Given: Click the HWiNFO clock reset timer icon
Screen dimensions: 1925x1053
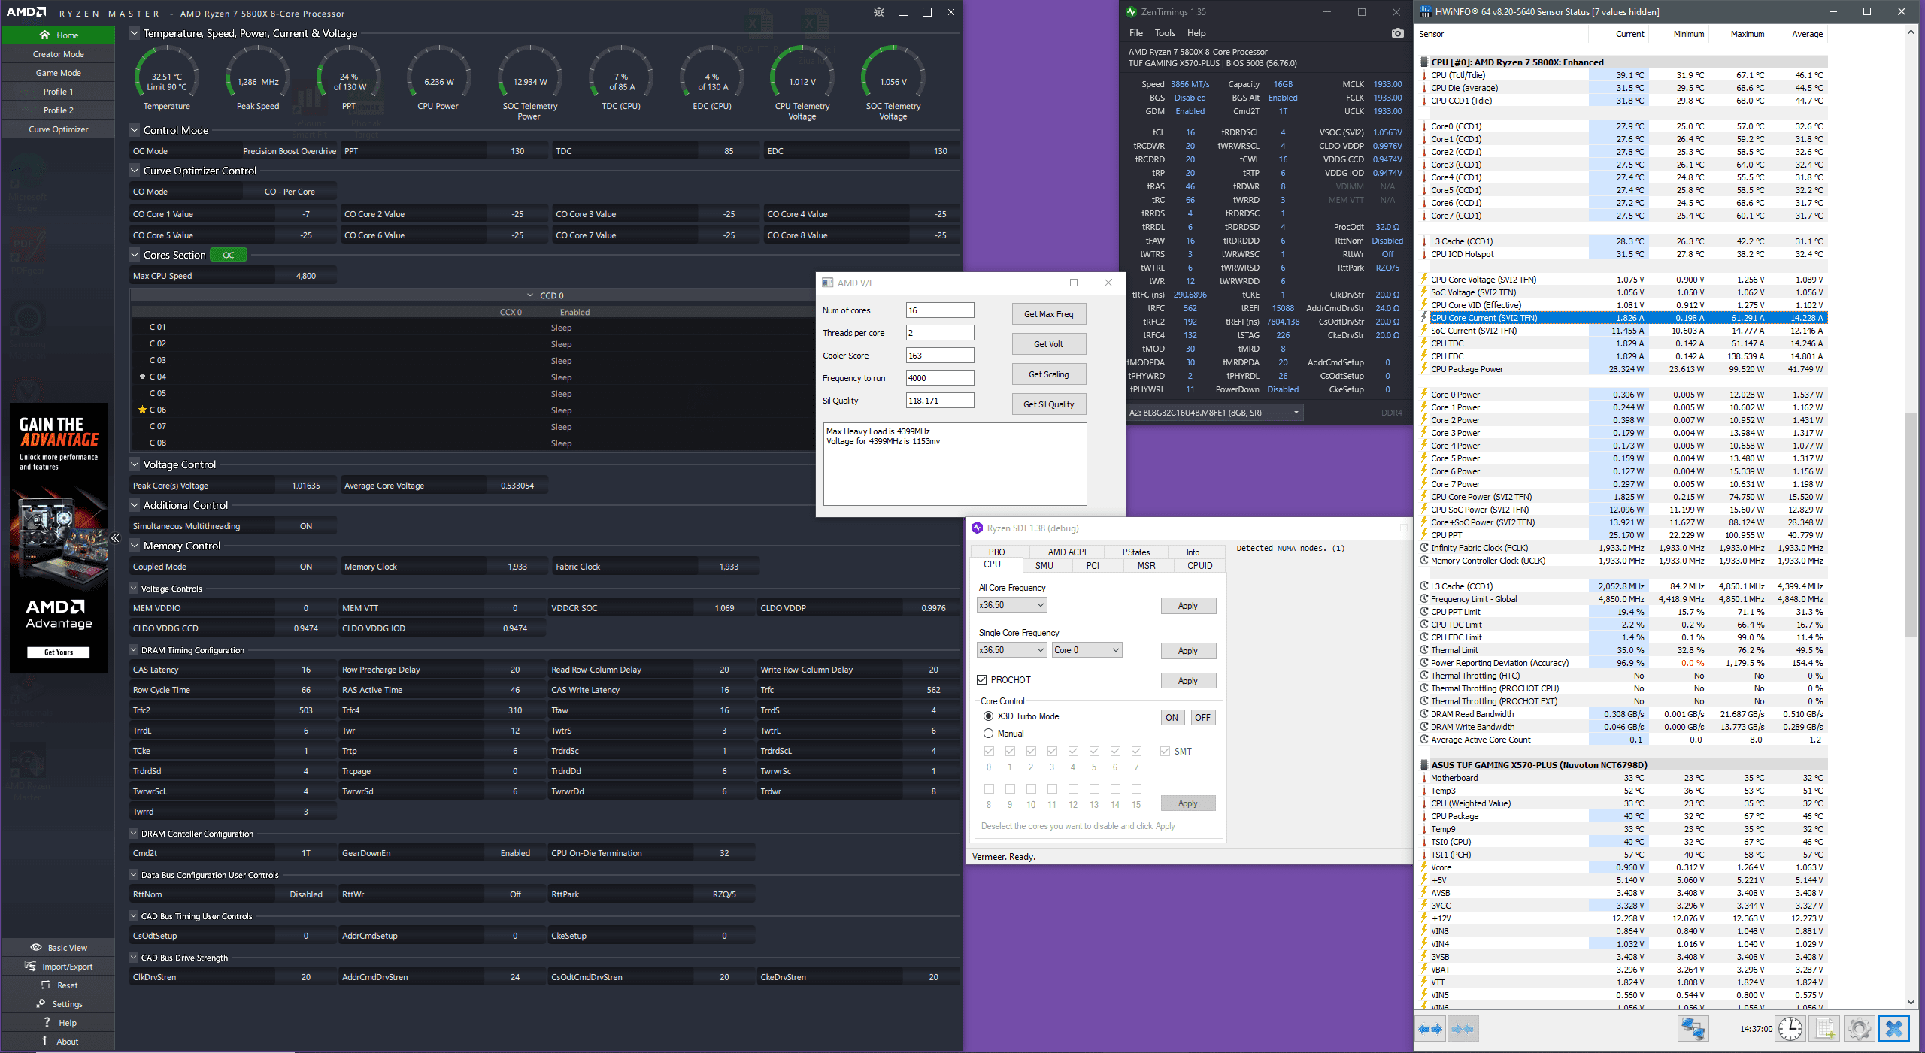Looking at the screenshot, I should point(1790,1029).
